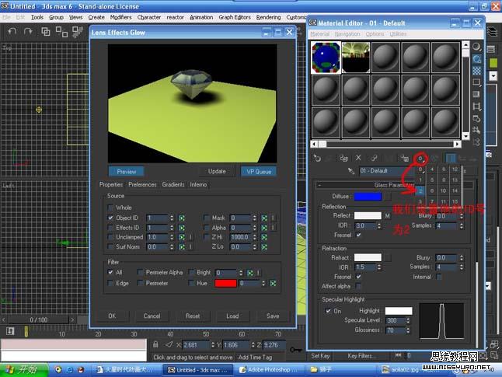Select the Sample Type sphere icon in Material Editor
The width and height of the screenshot is (502, 377).
[476, 47]
